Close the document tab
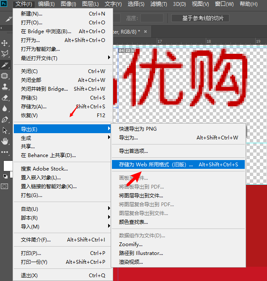This screenshot has width=267, height=281. 145,32
